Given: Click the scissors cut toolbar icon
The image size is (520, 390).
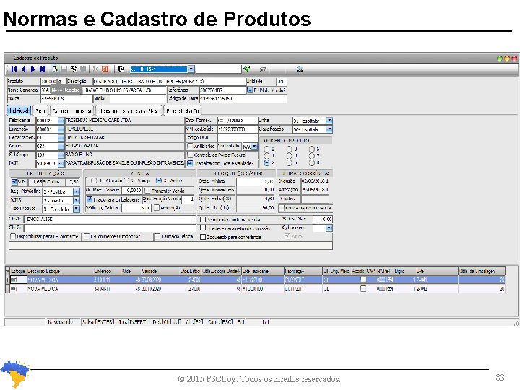Looking at the screenshot, I should [x=95, y=69].
